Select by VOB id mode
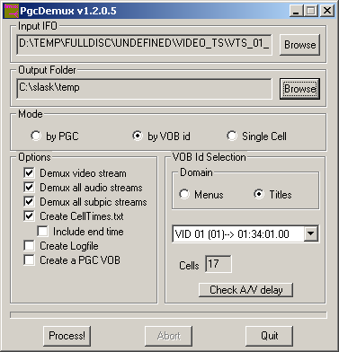339x352 pixels. (x=138, y=136)
